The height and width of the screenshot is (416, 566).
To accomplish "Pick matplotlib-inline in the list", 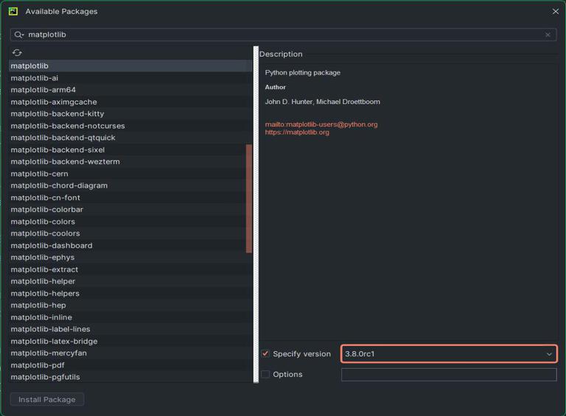I will click(x=41, y=317).
